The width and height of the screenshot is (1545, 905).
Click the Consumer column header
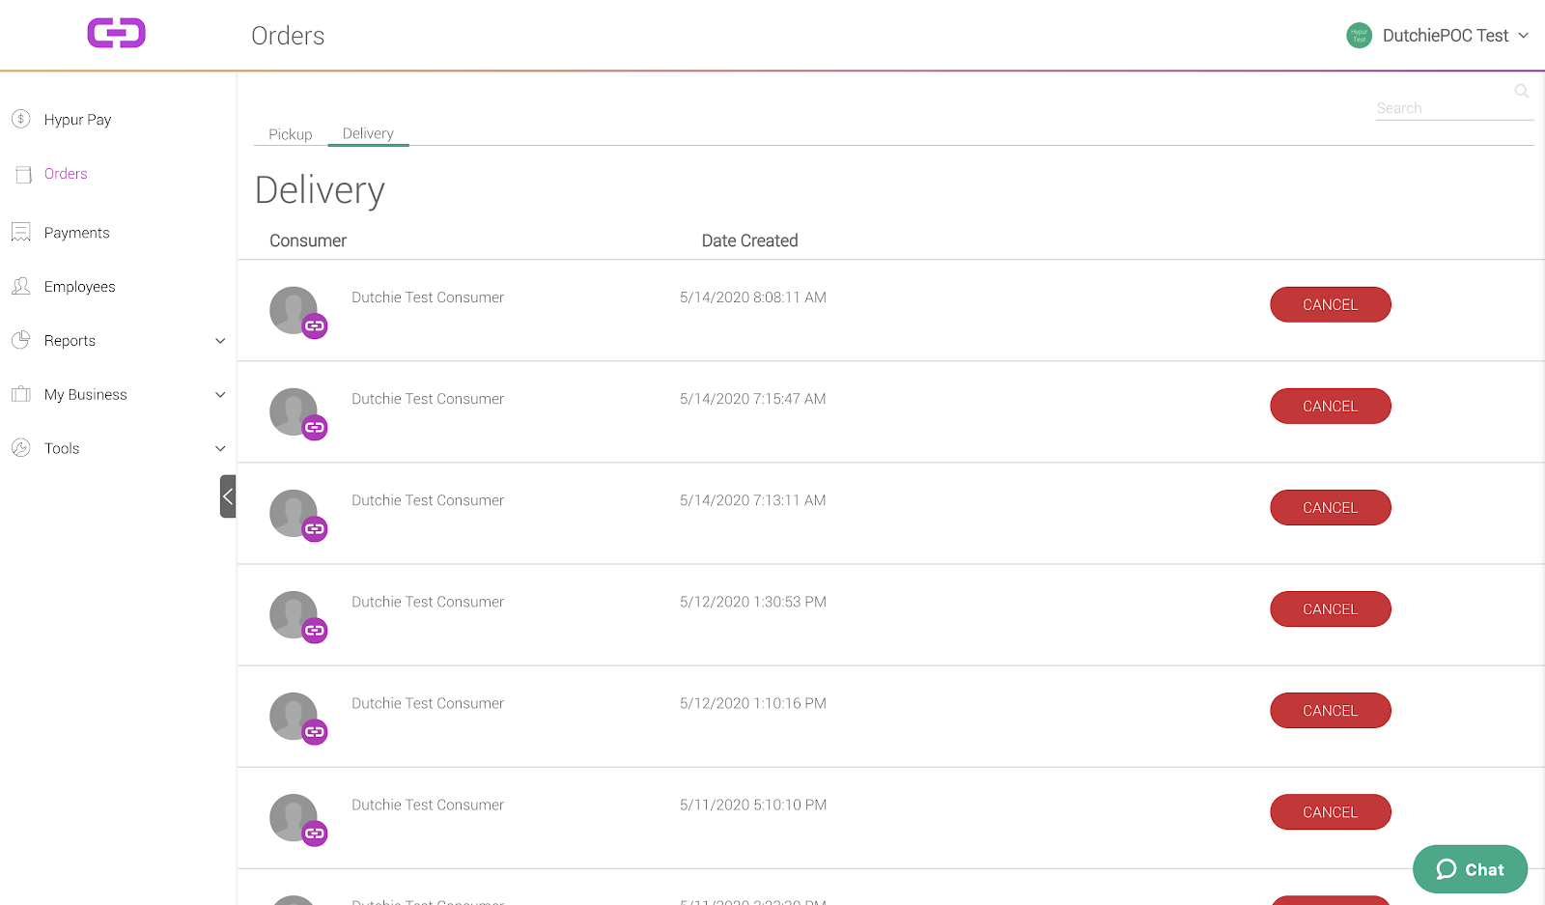[308, 240]
